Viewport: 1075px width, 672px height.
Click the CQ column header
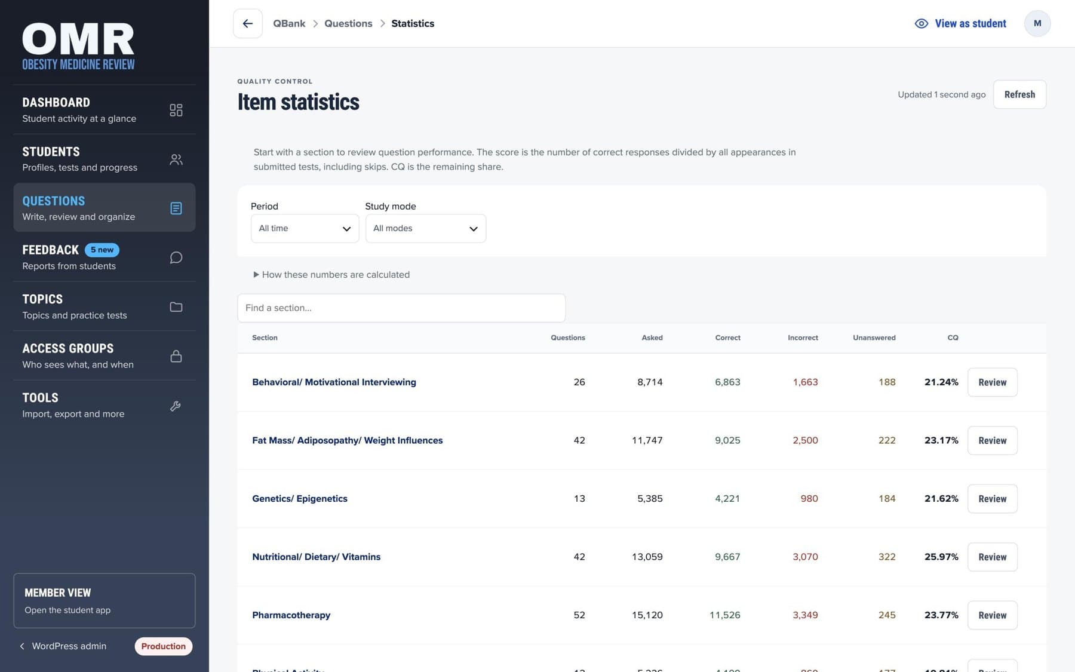click(x=953, y=337)
